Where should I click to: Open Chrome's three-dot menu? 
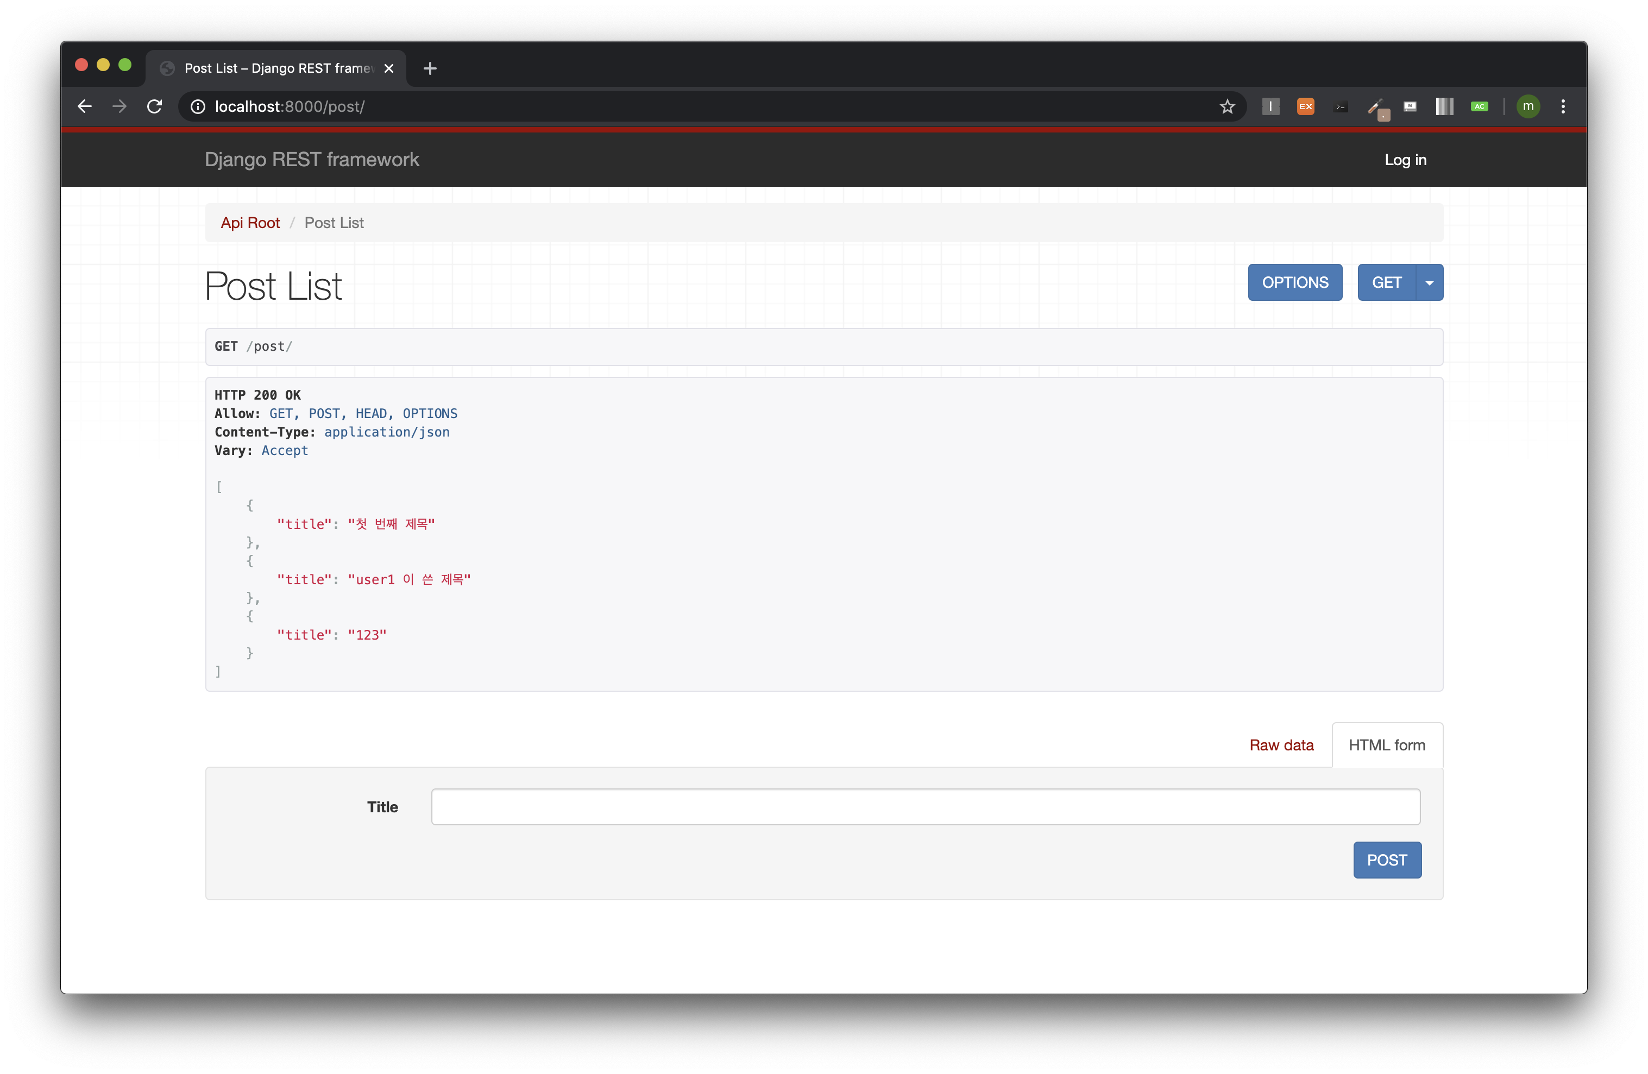pos(1563,106)
